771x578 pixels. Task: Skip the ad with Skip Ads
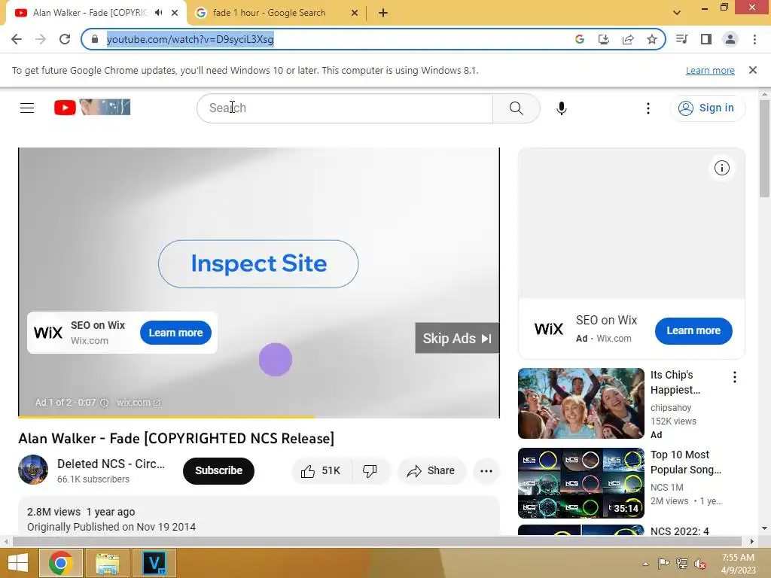(457, 338)
